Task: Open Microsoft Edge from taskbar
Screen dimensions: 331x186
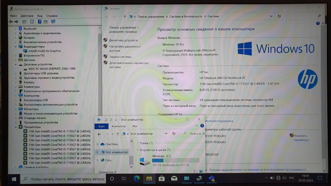Action: coord(137,179)
